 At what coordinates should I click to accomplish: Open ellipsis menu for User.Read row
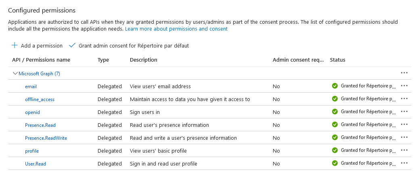pos(404,163)
